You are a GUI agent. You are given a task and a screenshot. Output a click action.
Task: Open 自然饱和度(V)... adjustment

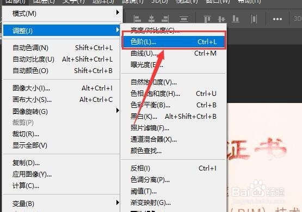174,82
